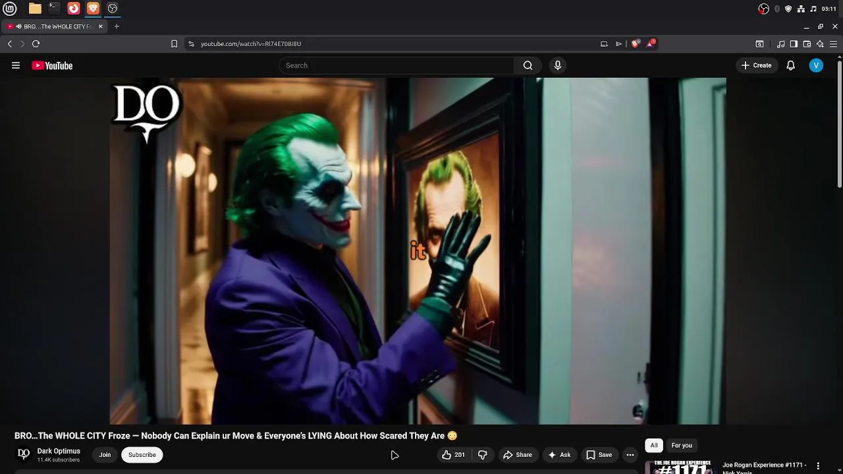The image size is (843, 474).
Task: Click the send arrow icon in address bar
Action: (618, 43)
